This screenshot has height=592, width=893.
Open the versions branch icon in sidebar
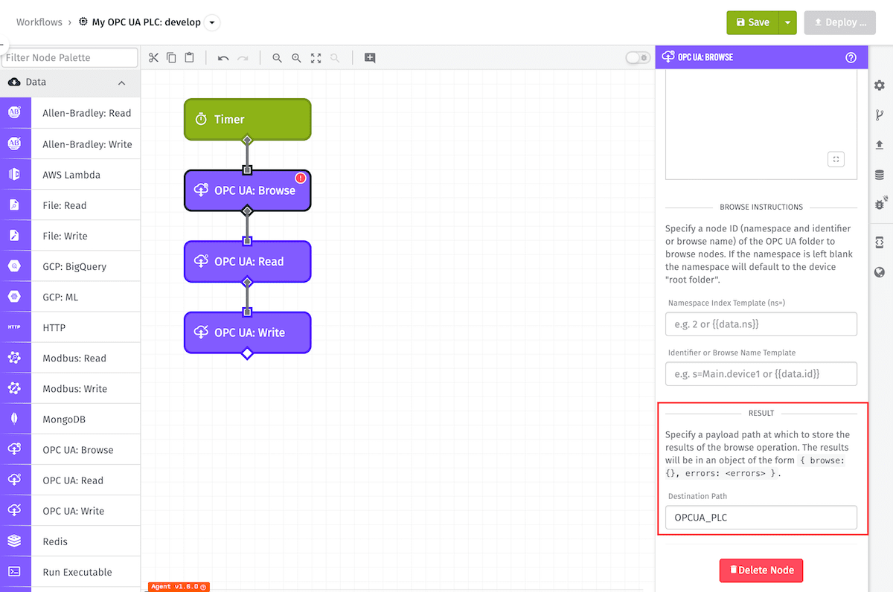click(880, 115)
